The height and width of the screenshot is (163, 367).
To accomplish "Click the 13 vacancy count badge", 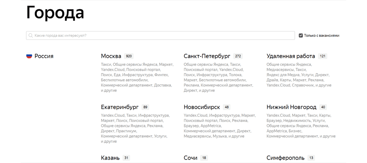I will [x=311, y=158].
